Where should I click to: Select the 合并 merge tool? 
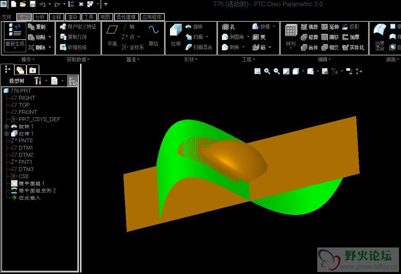(x=309, y=47)
